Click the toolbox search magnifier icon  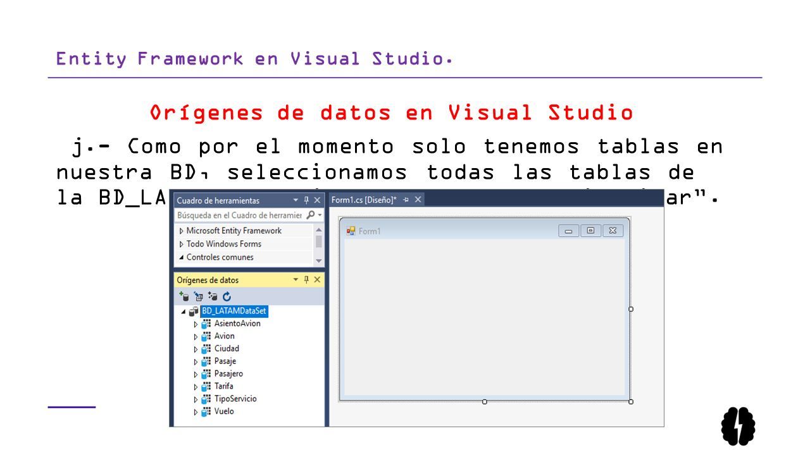point(310,215)
